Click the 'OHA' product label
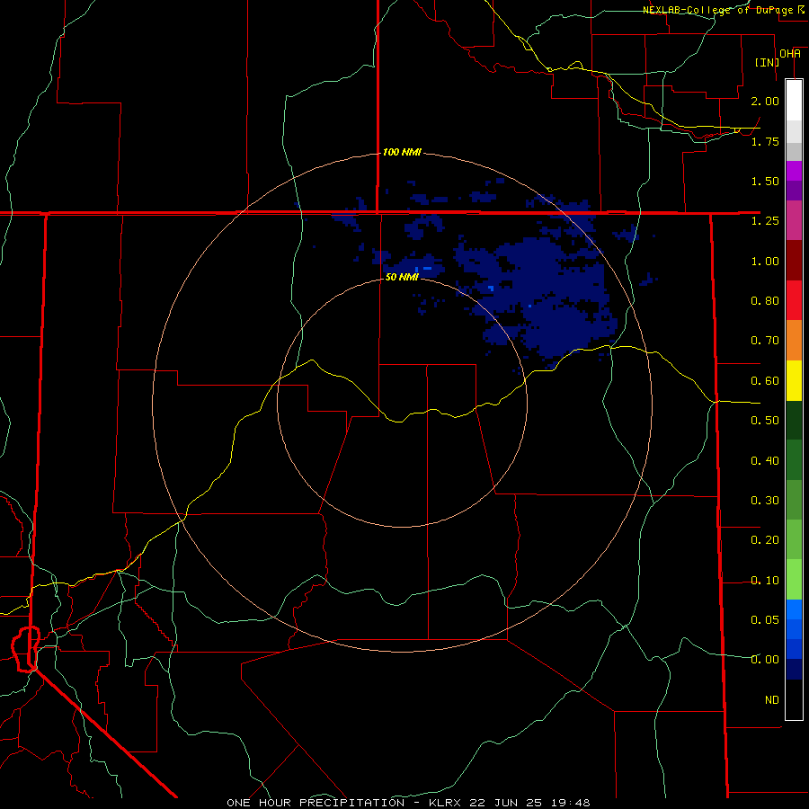 pyautogui.click(x=790, y=54)
